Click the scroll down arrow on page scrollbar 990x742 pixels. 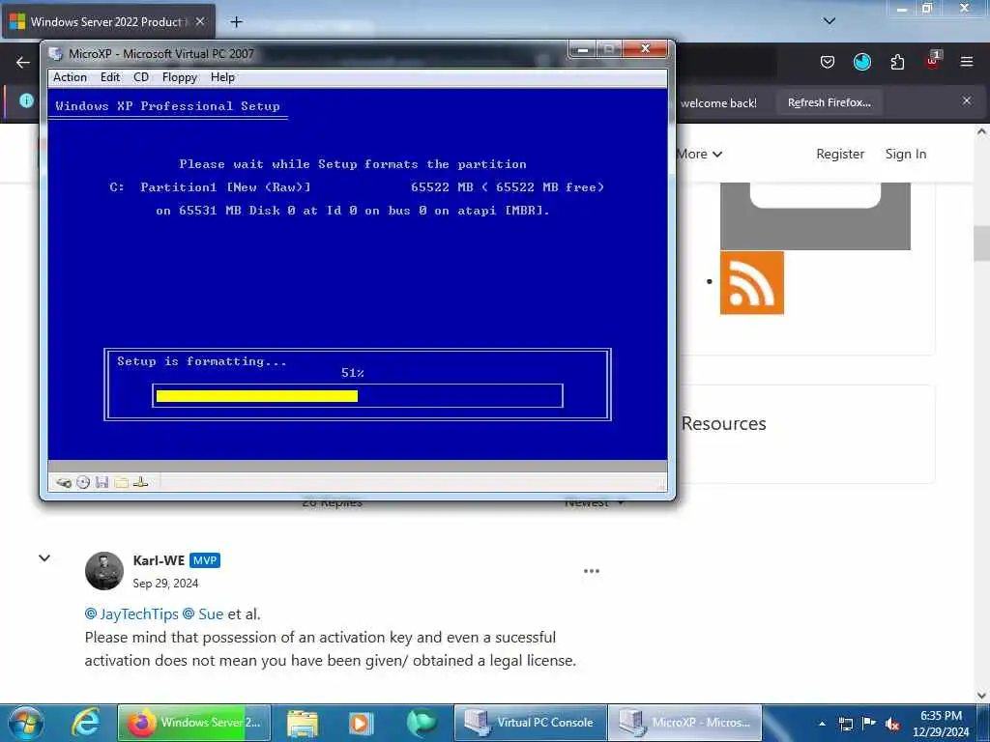pos(981,696)
